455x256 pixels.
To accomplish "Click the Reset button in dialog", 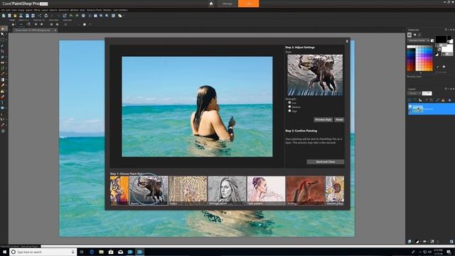I will 339,119.
